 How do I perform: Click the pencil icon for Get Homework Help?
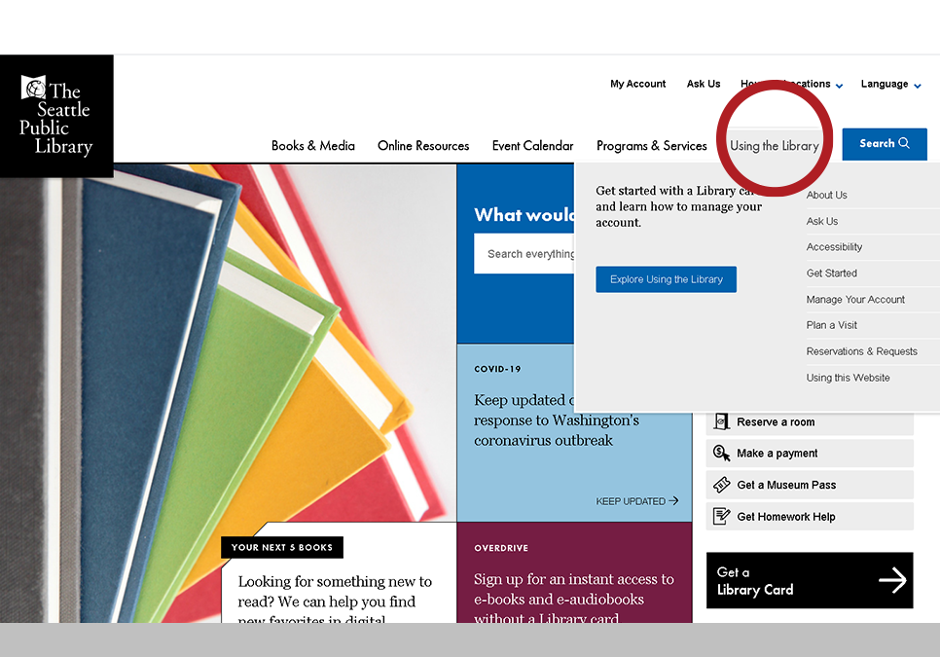(x=721, y=516)
